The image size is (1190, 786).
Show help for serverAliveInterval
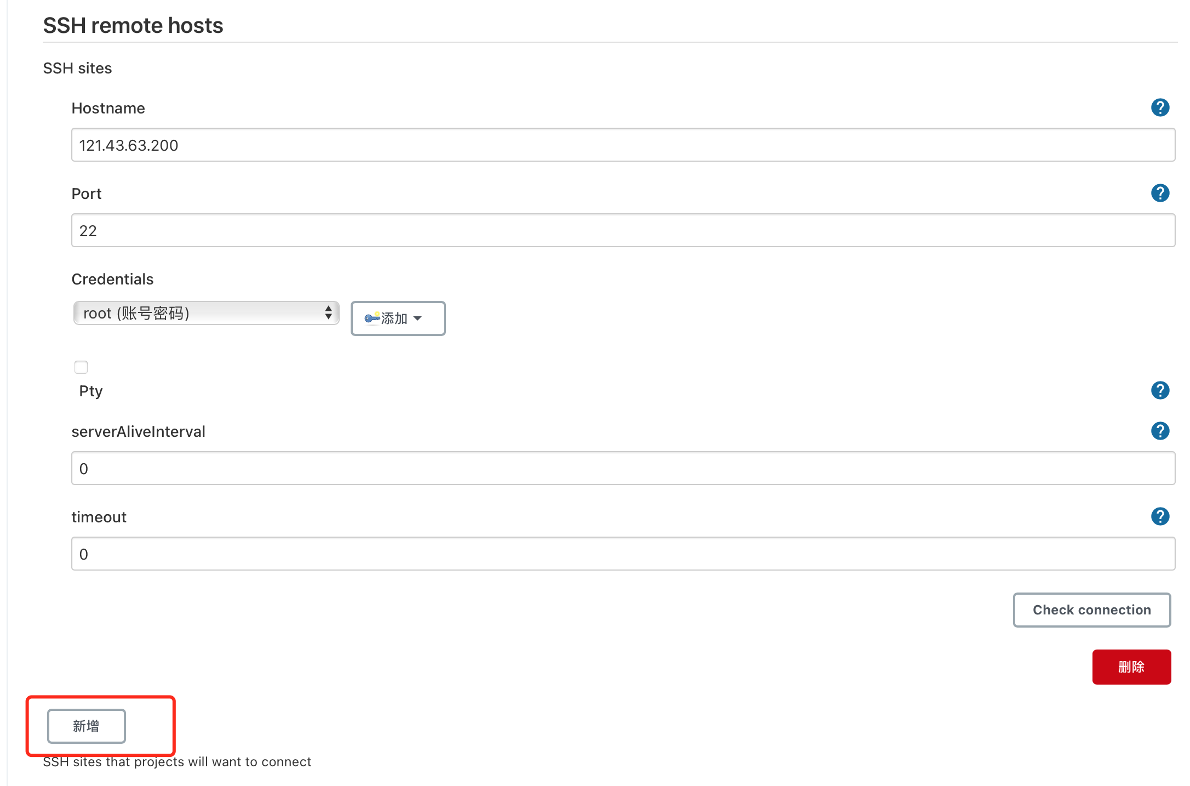tap(1160, 431)
